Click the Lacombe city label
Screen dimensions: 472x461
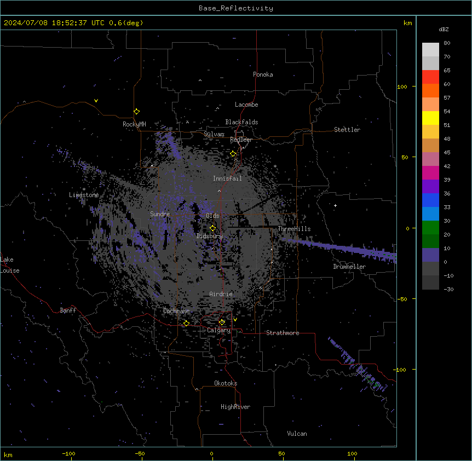click(x=246, y=105)
